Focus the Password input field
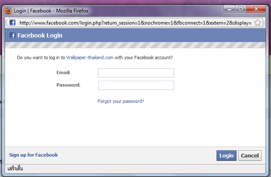271x177 pixels. point(136,85)
